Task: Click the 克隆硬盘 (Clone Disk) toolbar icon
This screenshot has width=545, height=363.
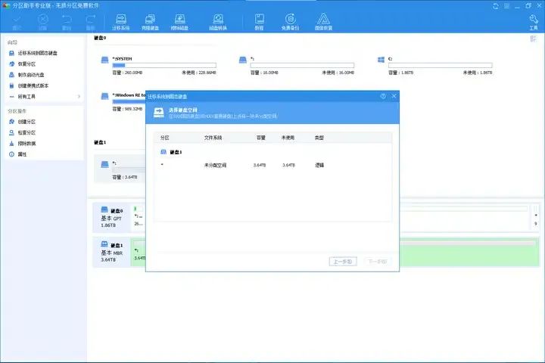Action: (150, 22)
